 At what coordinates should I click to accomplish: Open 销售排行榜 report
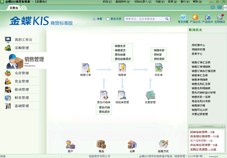point(198,105)
